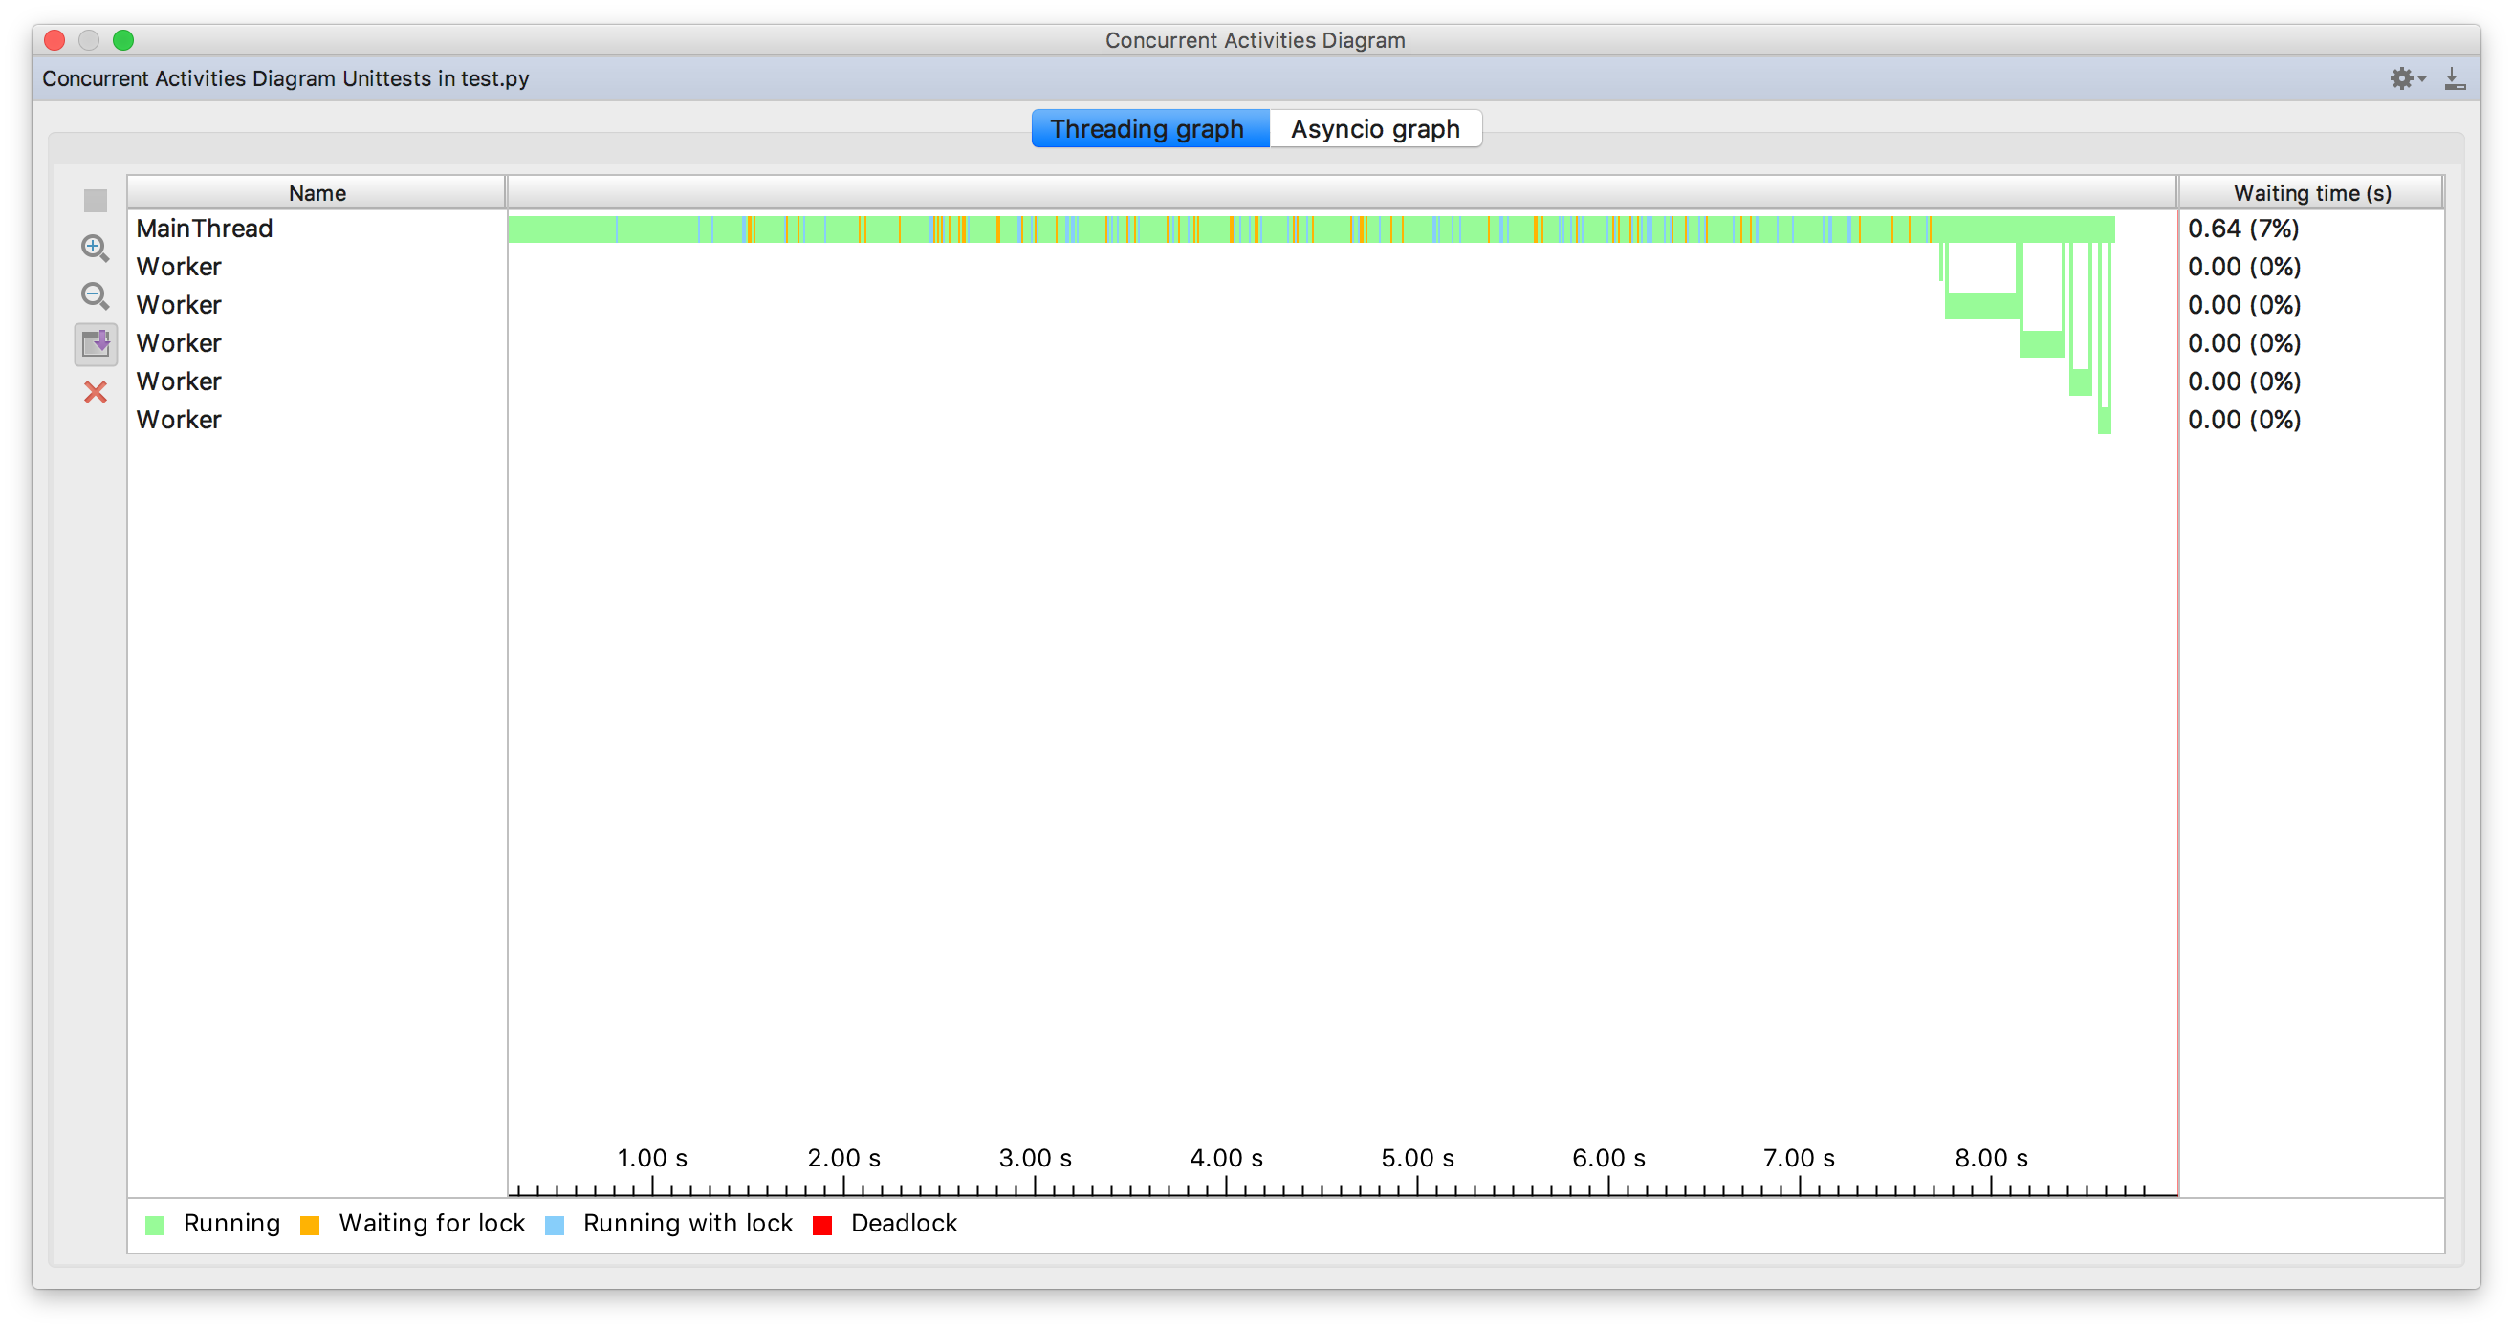Click the MainThread activity bar
2513x1329 pixels.
(1310, 229)
